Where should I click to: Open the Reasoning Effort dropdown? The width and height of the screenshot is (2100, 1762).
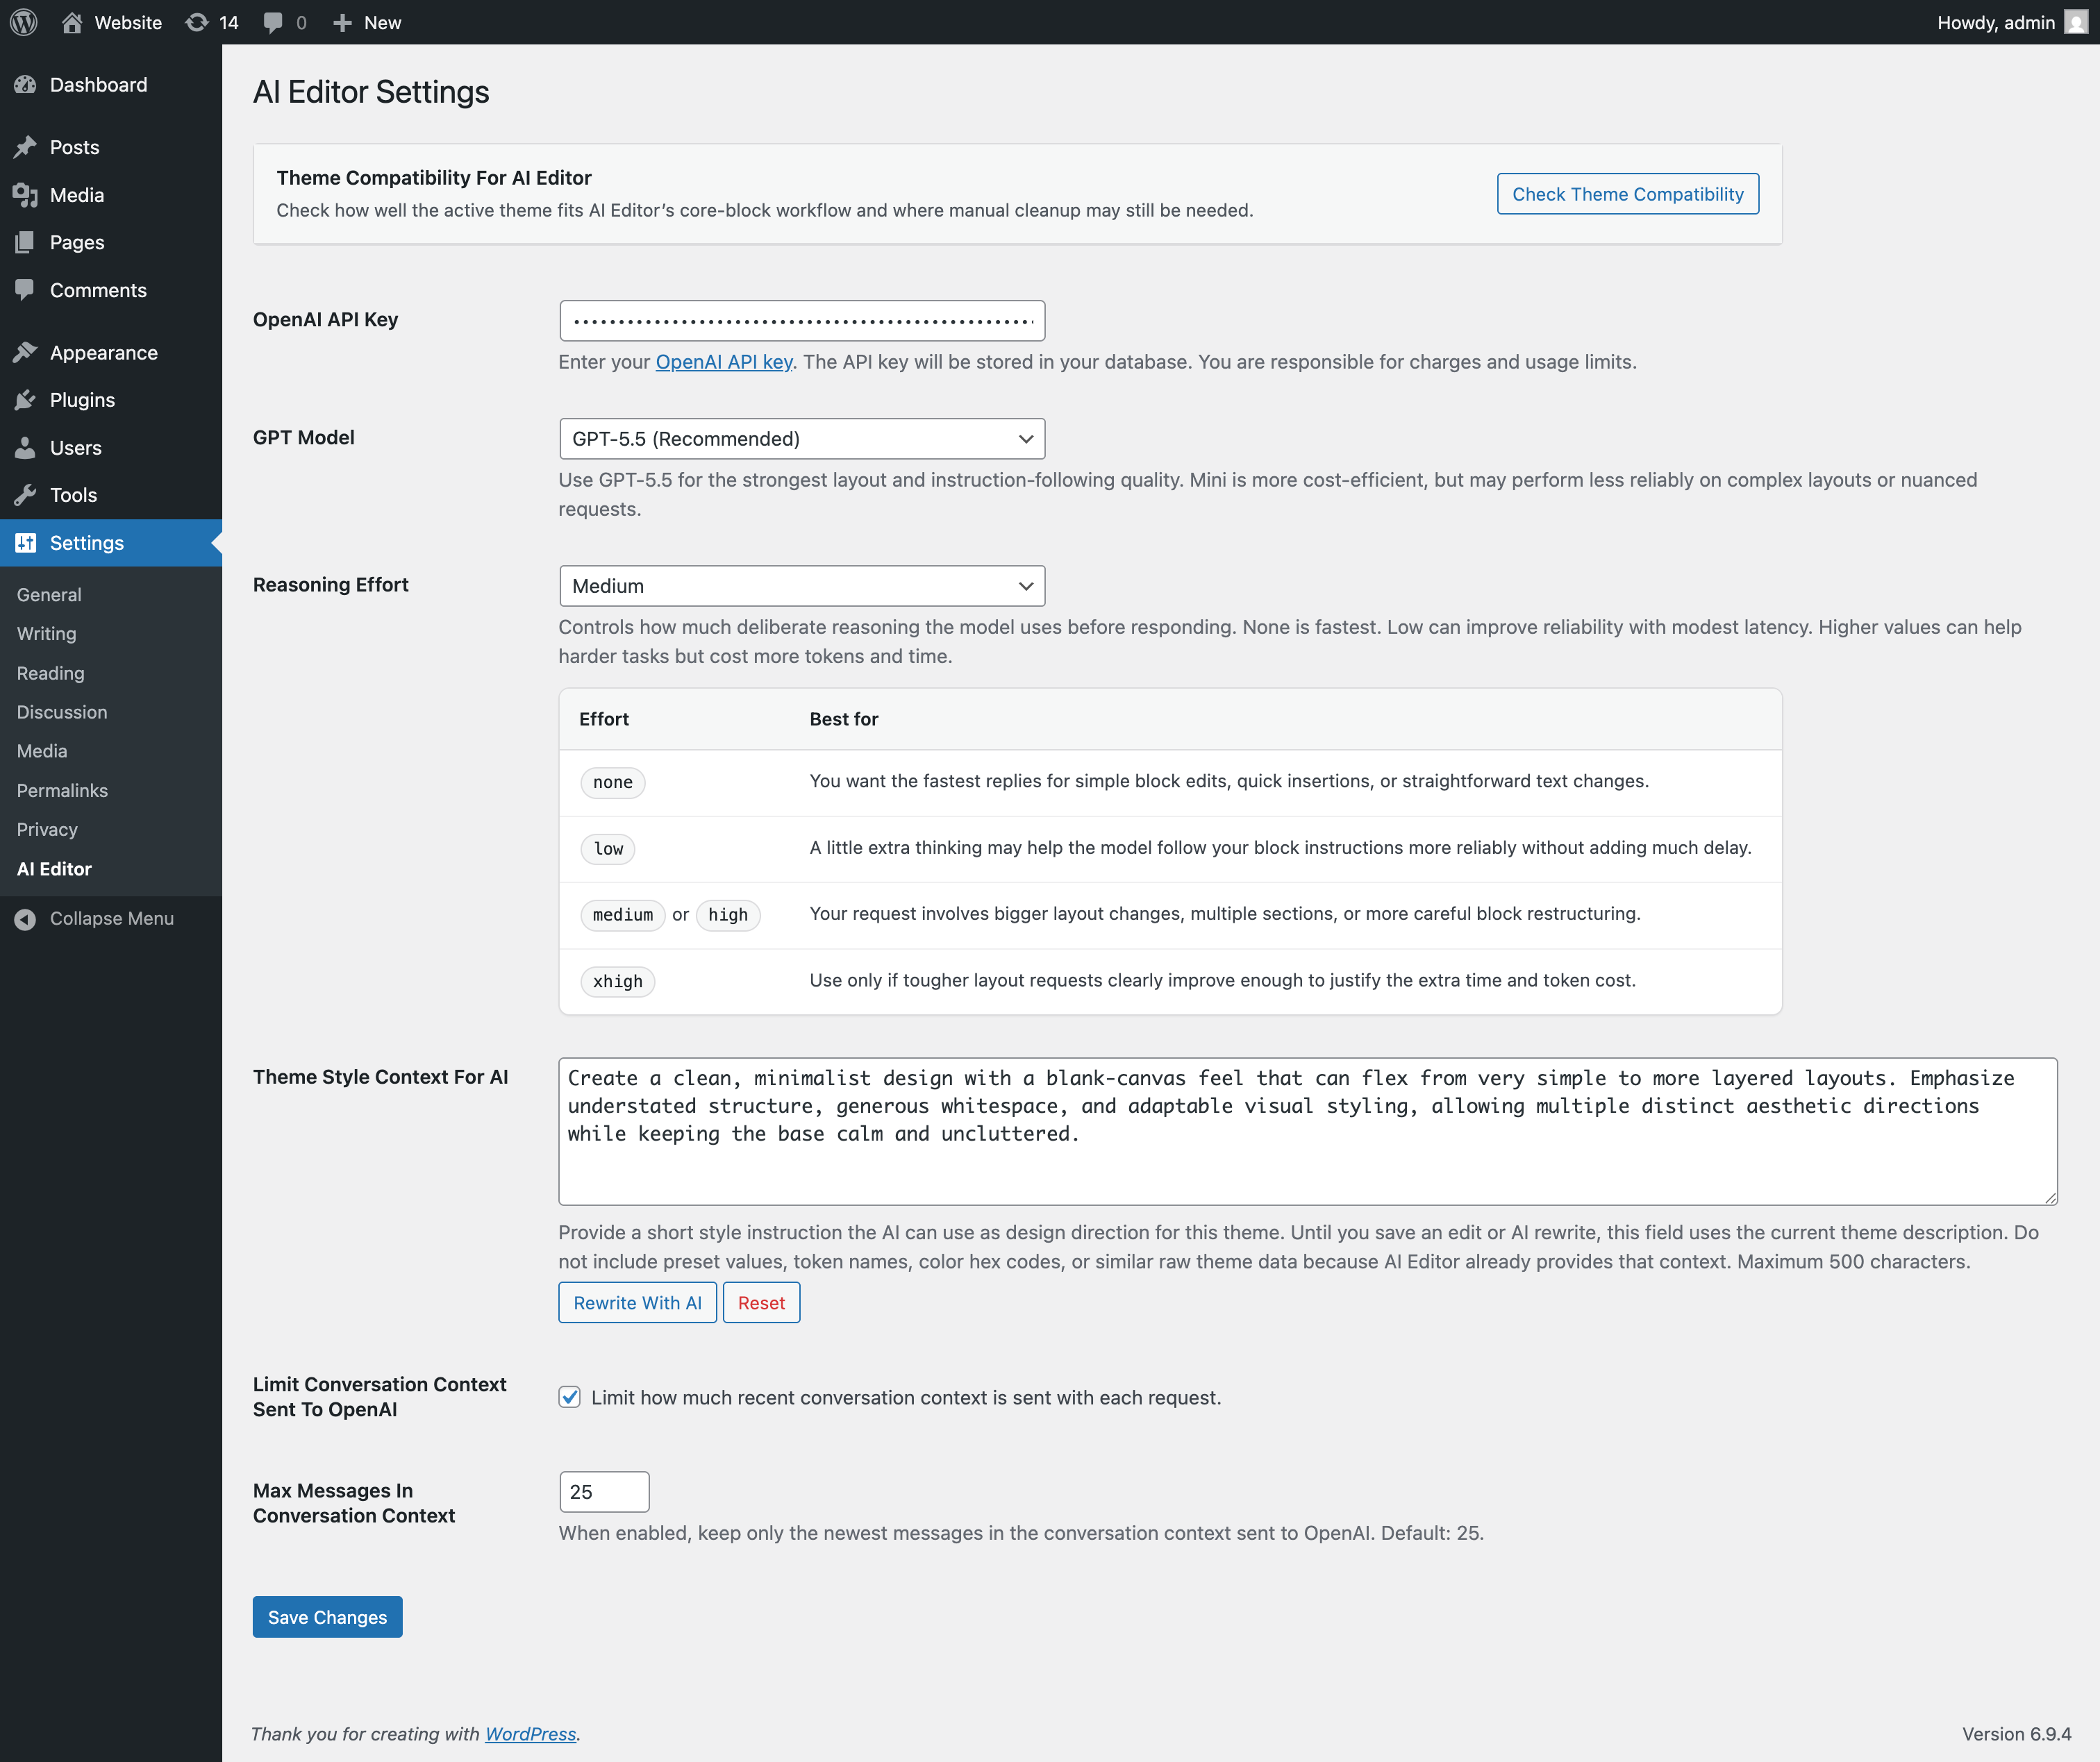point(802,586)
